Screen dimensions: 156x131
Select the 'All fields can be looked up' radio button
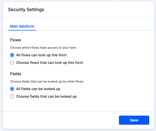tap(12, 89)
